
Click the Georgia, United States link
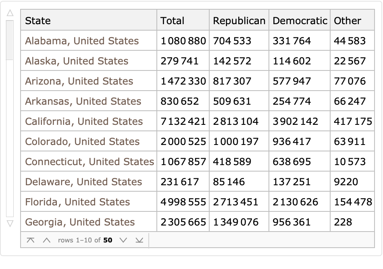coord(80,222)
